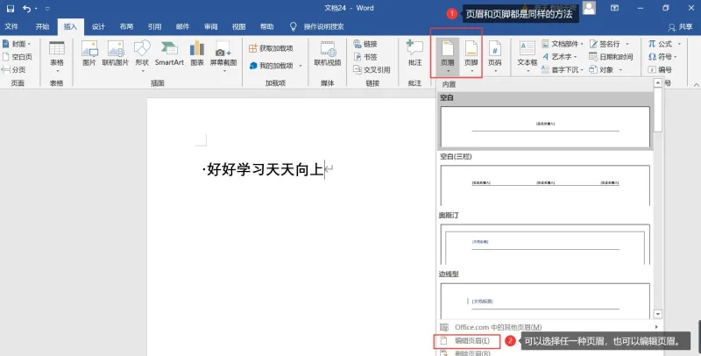701x356 pixels.
Task: Select the 奥斯汀 header thumbnail
Action: pyautogui.click(x=545, y=244)
